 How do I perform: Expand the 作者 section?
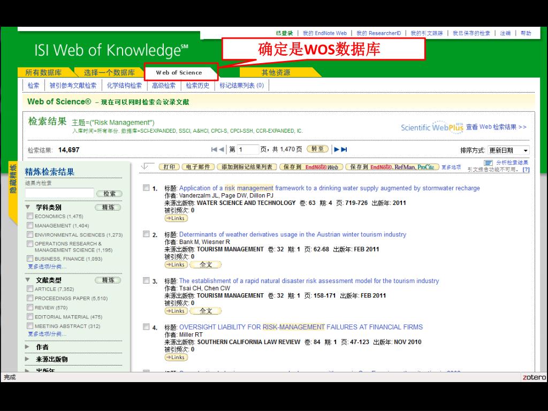point(27,347)
